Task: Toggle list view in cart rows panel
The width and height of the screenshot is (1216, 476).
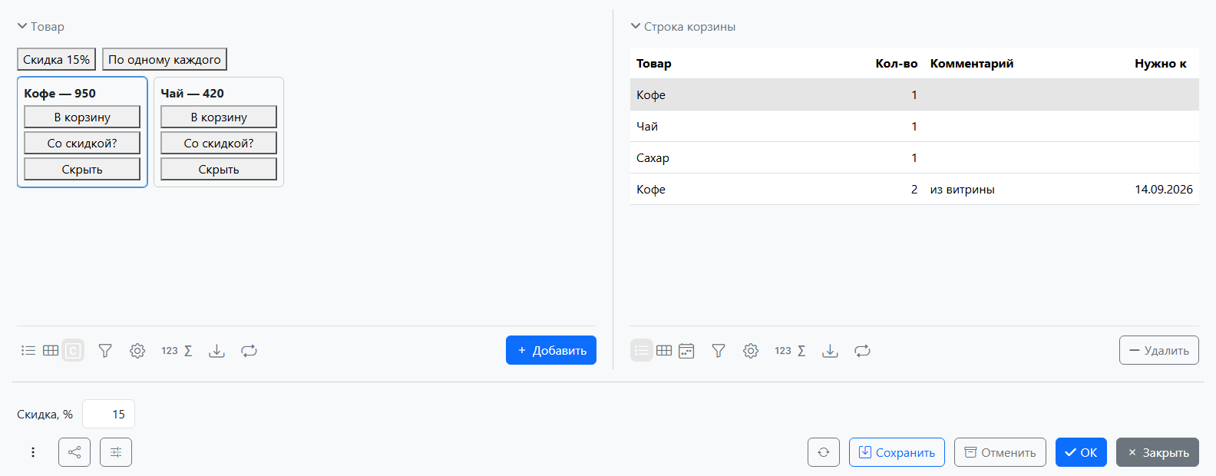Action: [642, 351]
